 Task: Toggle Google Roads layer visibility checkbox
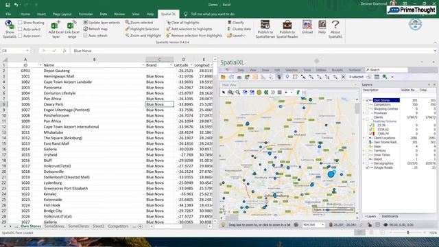tap(368, 167)
